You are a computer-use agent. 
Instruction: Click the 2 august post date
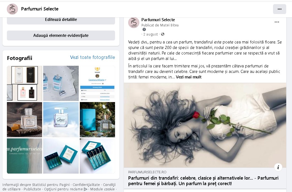click(x=151, y=34)
